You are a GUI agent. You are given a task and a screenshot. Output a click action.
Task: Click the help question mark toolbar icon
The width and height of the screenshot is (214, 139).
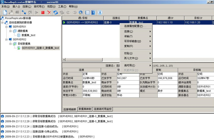pos(93,12)
